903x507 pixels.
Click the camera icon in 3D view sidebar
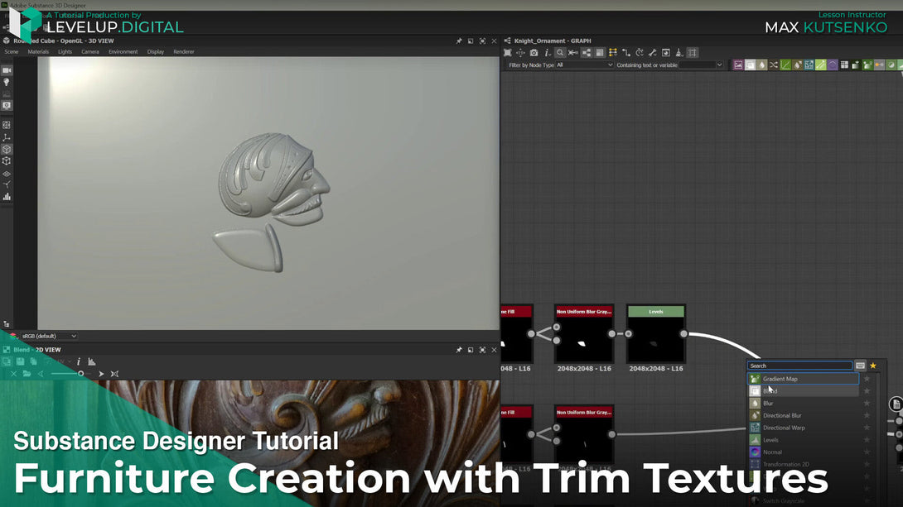(x=7, y=70)
